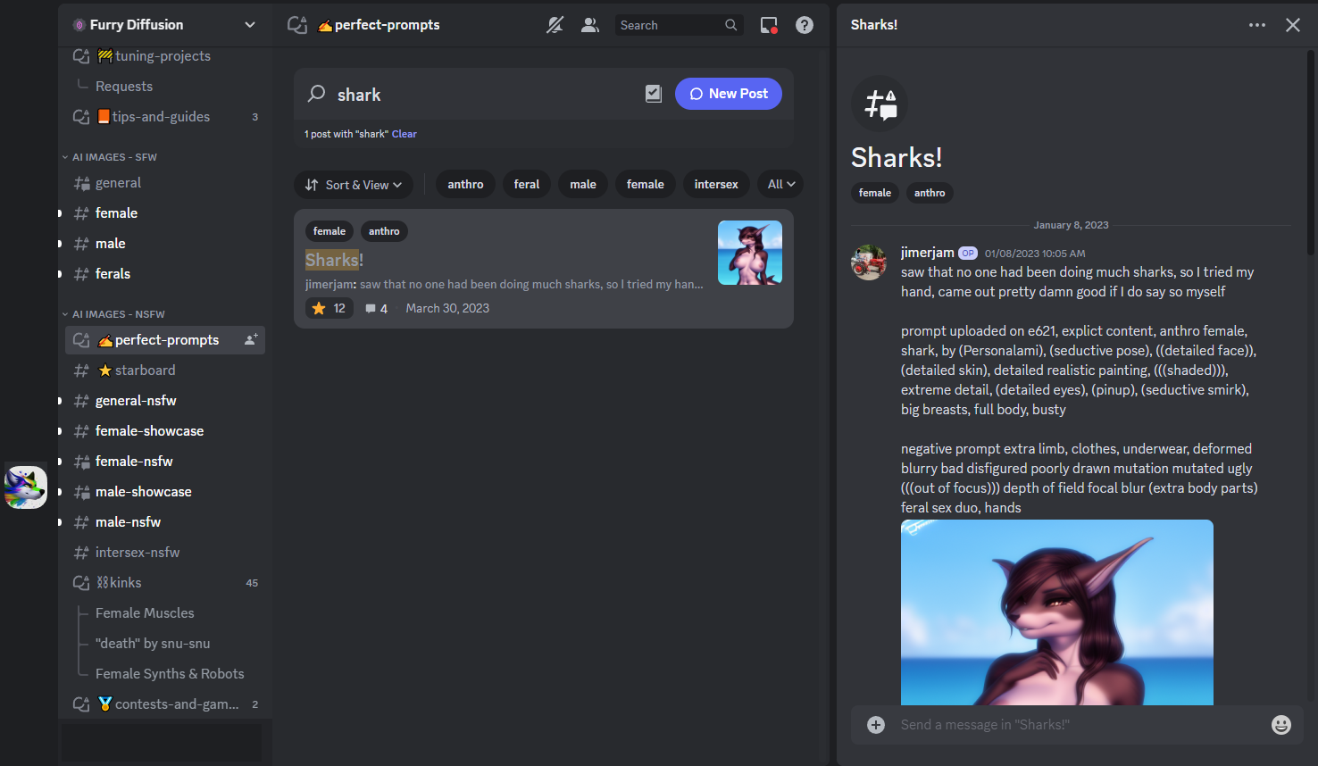
Task: Open the more options ellipsis in Sharks! thread
Action: coord(1257,25)
